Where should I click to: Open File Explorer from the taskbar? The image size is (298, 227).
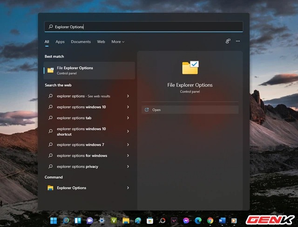[x=126, y=220]
